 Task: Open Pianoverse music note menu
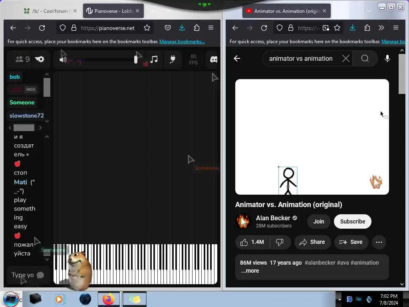tap(154, 59)
